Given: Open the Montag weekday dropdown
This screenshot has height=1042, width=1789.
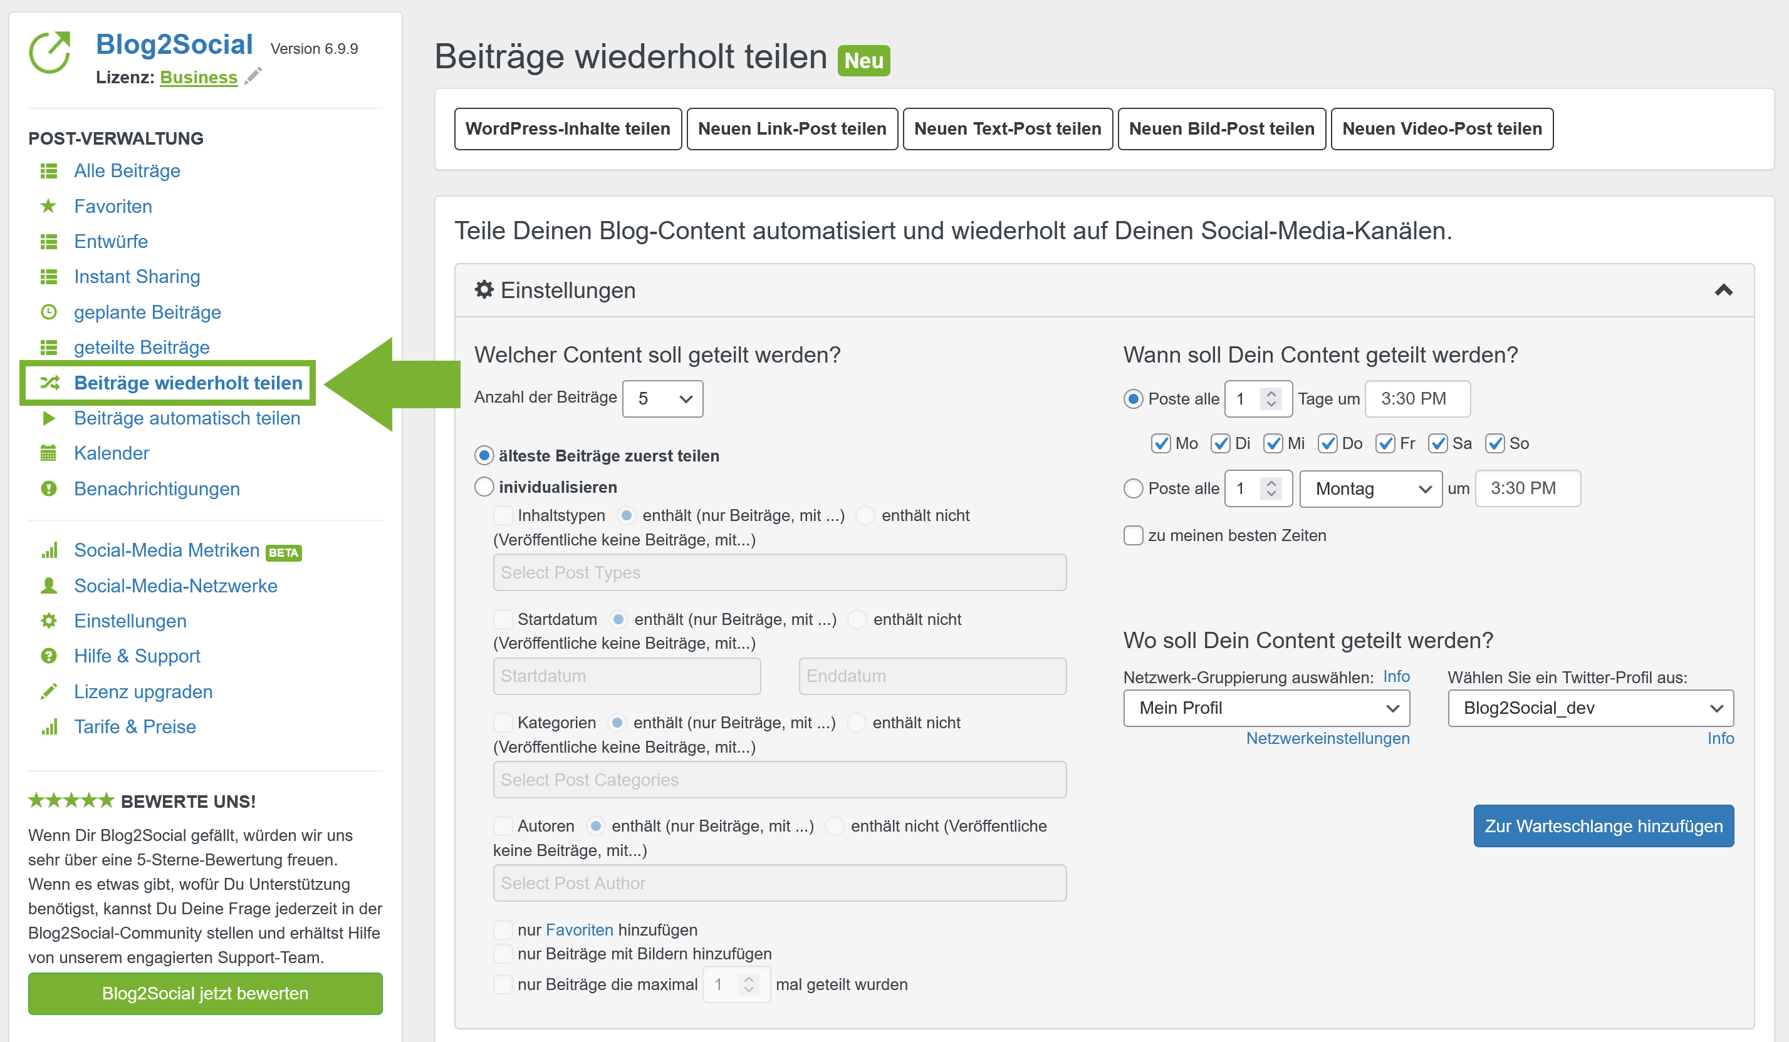Looking at the screenshot, I should [1370, 488].
